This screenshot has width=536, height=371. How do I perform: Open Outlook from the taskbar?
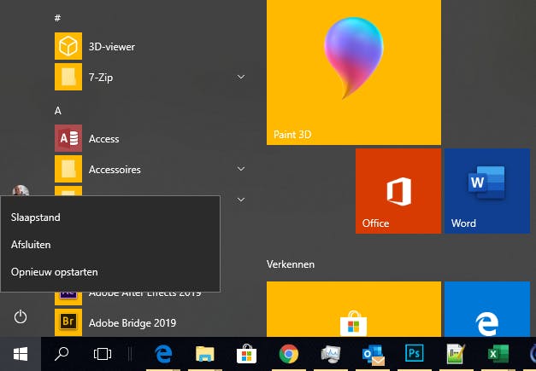tap(373, 355)
